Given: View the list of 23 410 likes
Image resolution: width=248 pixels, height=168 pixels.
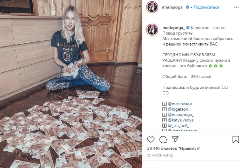Looking at the screenshot, I should pyautogui.click(x=174, y=148).
